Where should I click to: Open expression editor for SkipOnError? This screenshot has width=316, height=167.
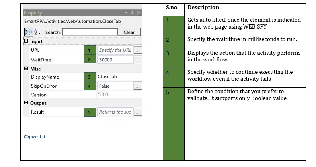coord(138,86)
